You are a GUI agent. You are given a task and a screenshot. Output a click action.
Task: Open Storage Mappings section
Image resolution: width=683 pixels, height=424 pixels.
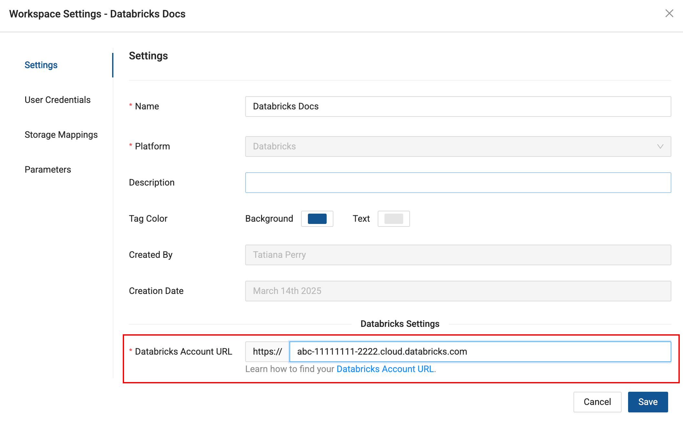[61, 135]
